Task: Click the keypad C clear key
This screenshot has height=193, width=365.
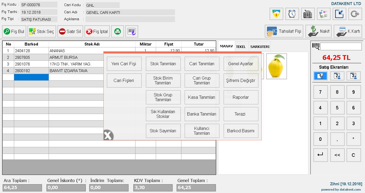Action: tap(354, 155)
